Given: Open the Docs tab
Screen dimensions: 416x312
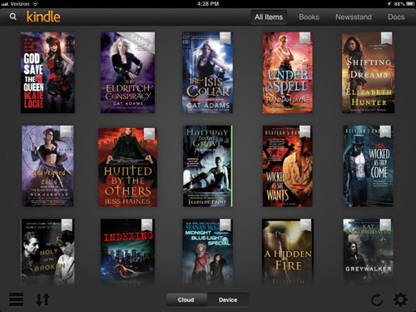Looking at the screenshot, I should tap(396, 17).
